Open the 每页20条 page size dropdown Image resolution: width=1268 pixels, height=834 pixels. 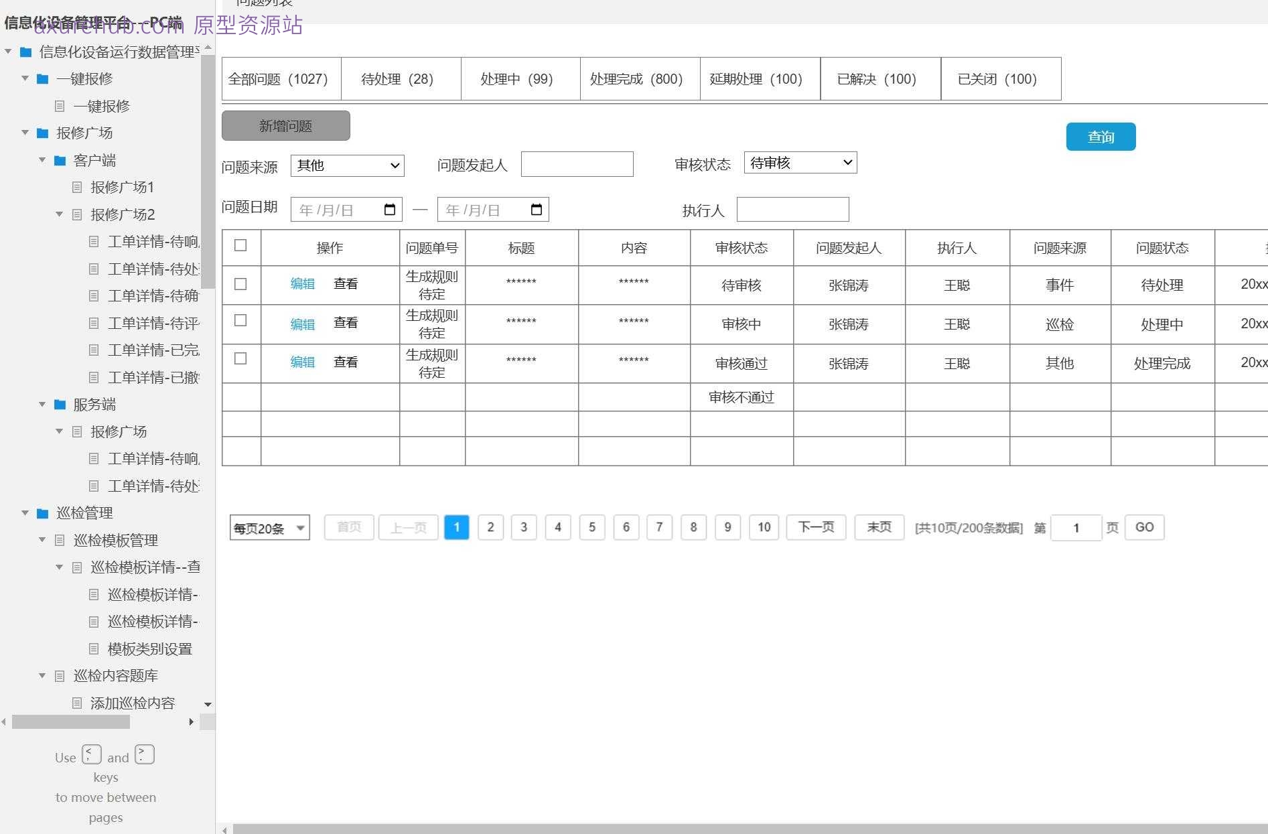pos(270,528)
